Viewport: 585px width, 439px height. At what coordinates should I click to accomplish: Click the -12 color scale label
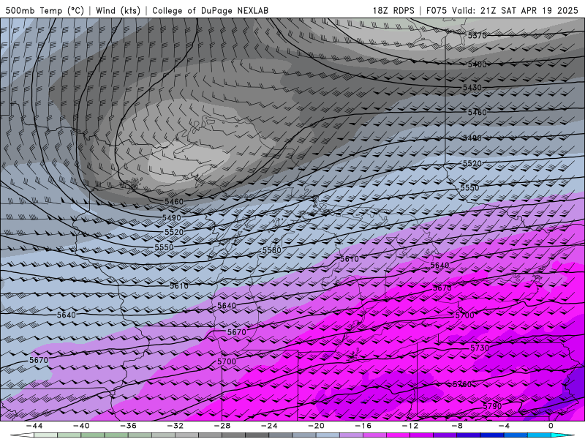pos(410,426)
